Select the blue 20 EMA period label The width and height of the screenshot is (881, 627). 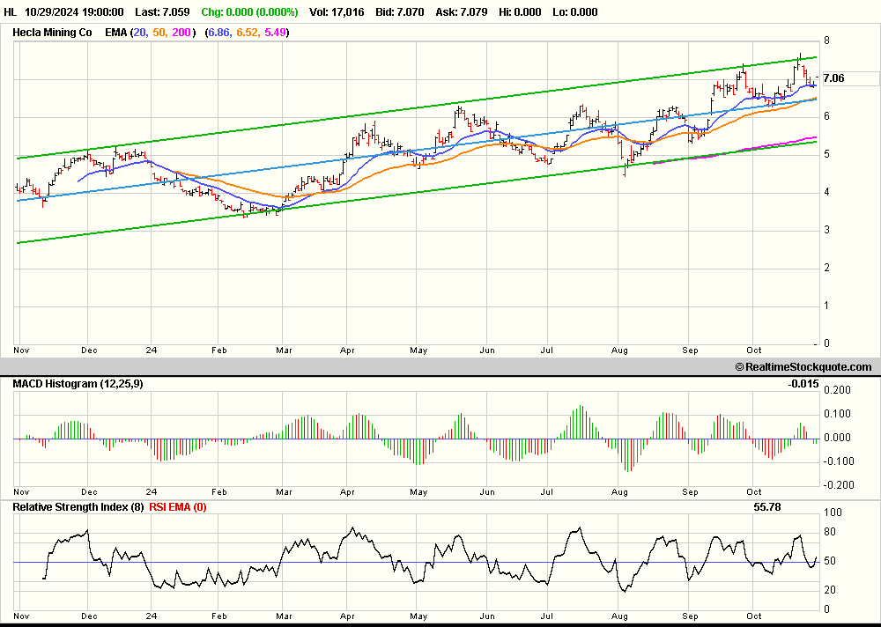pyautogui.click(x=140, y=33)
